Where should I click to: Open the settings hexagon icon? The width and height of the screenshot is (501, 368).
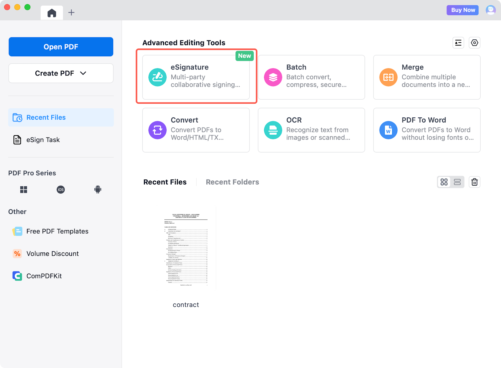[x=474, y=43]
